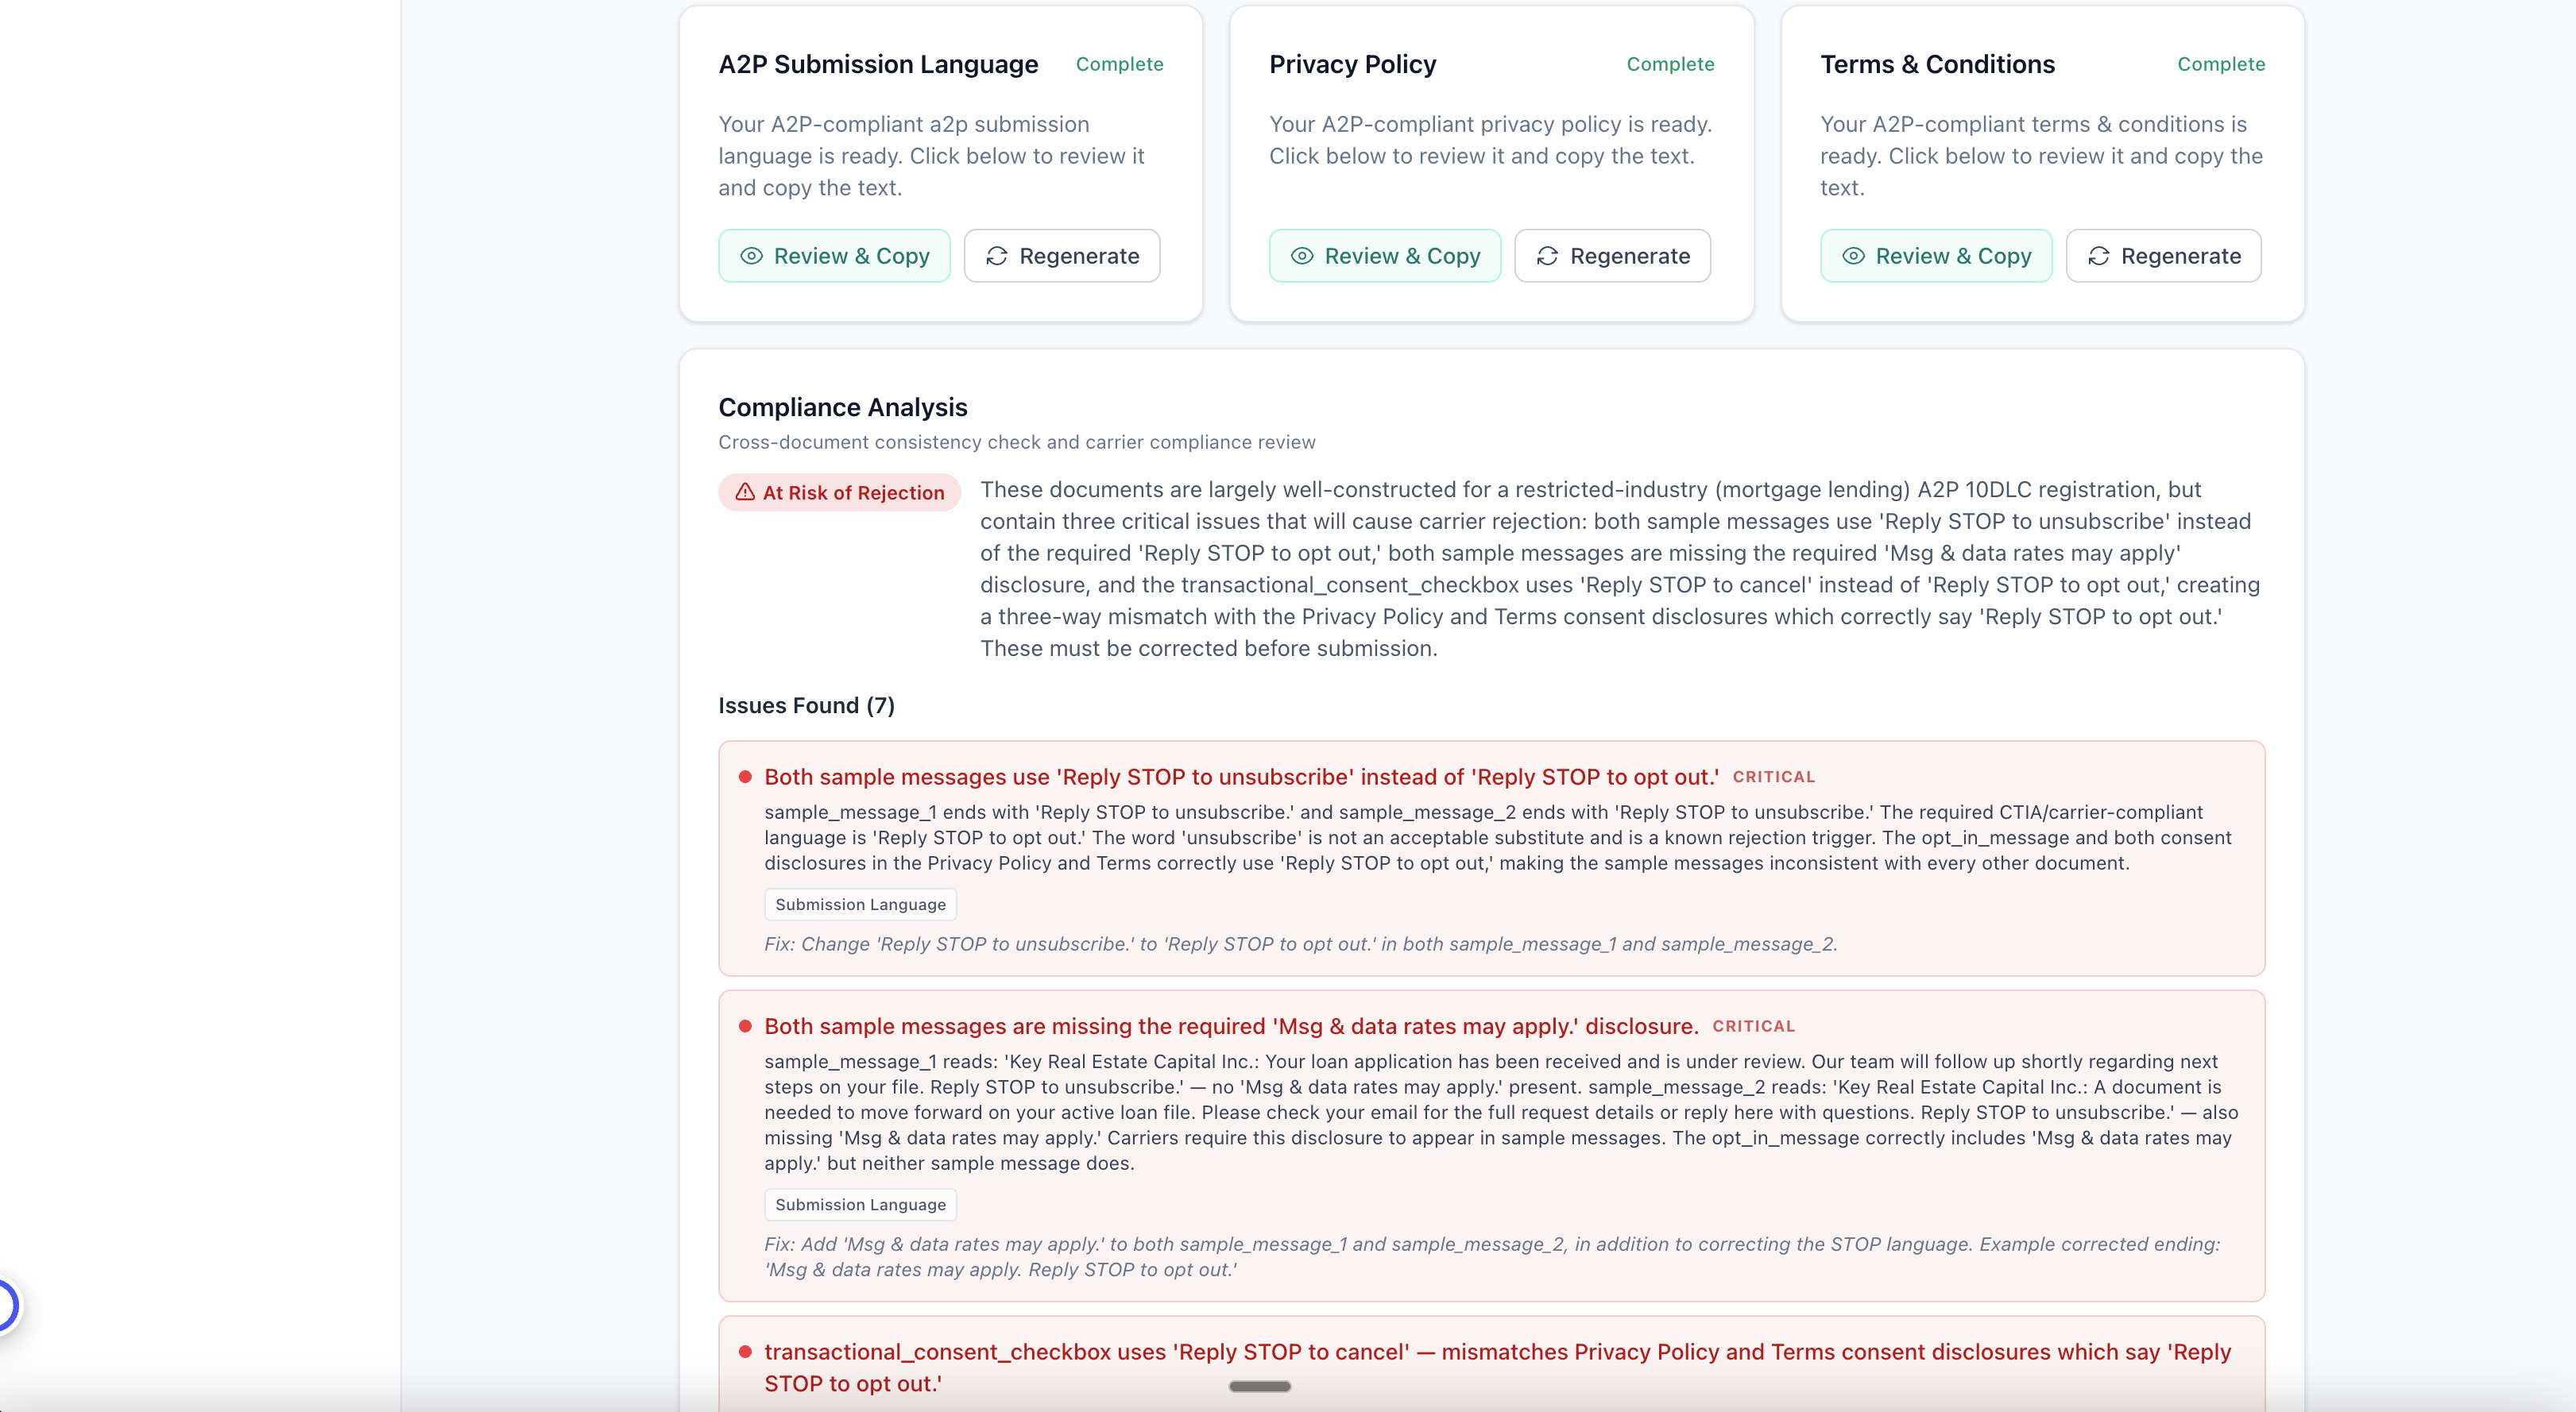Screen dimensions: 2576x1412
Task: Regenerate the Terms & Conditions document
Action: [x=2163, y=256]
